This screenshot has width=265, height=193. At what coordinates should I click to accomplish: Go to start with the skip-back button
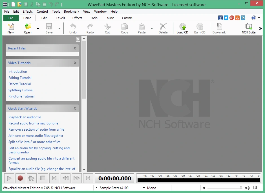(54, 178)
